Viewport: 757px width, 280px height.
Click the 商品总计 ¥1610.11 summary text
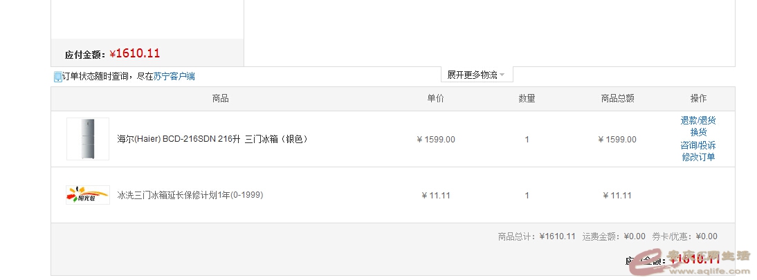tap(536, 236)
